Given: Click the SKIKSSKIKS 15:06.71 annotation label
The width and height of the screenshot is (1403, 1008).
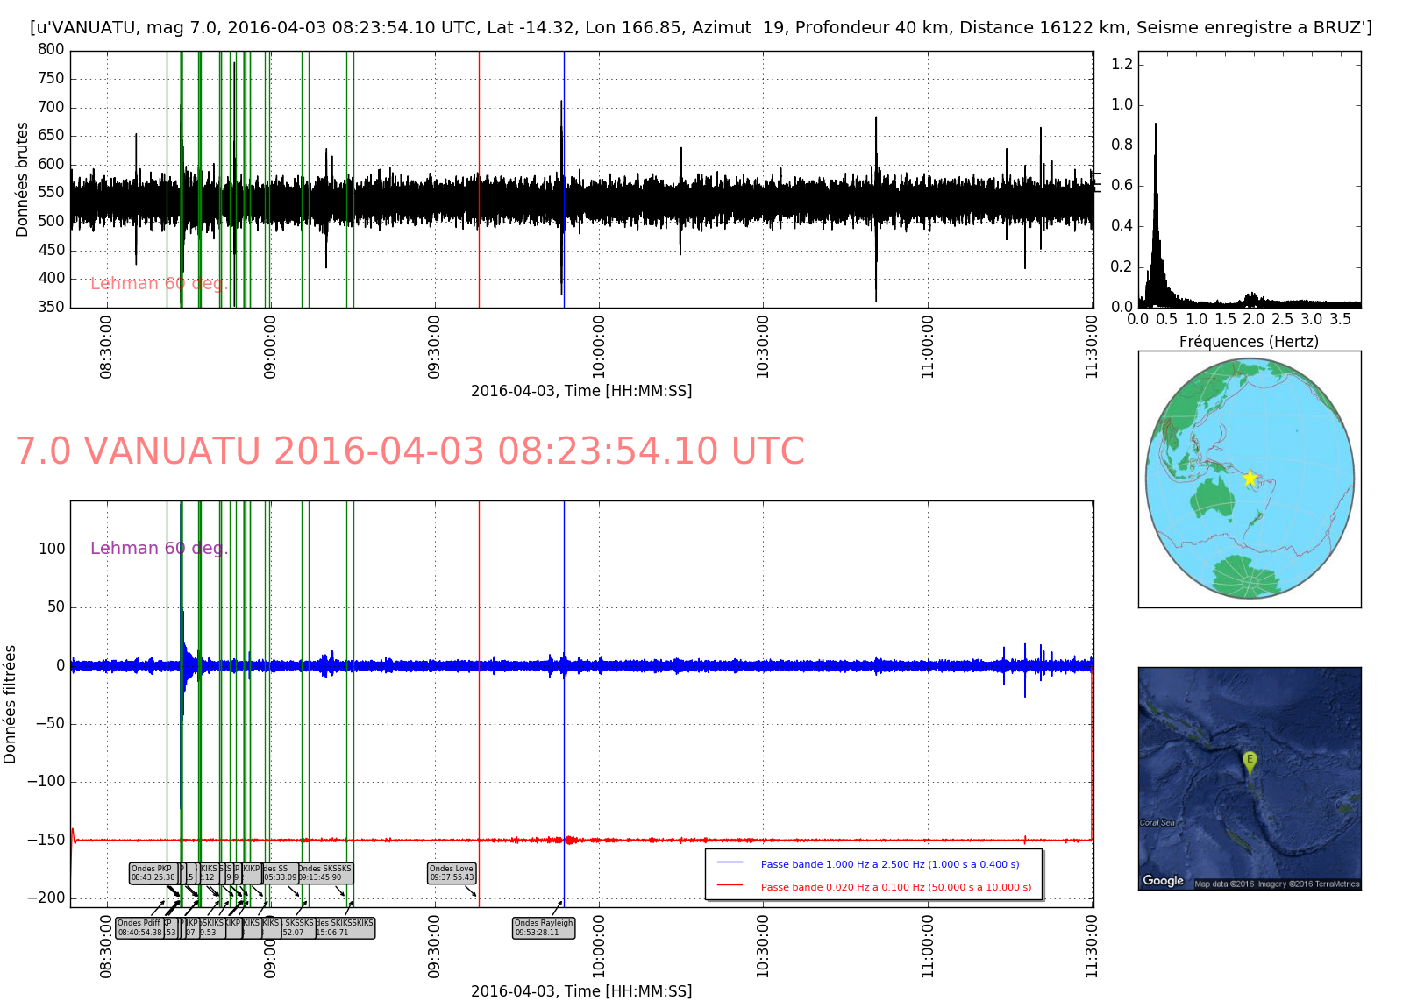Looking at the screenshot, I should 345,927.
